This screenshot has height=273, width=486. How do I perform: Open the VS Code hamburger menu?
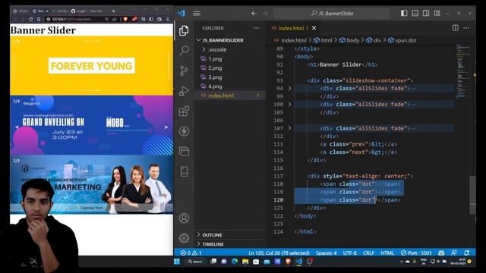[197, 14]
